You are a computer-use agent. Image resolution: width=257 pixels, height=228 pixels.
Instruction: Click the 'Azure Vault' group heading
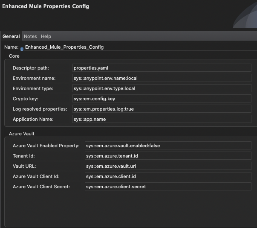tap(22, 134)
